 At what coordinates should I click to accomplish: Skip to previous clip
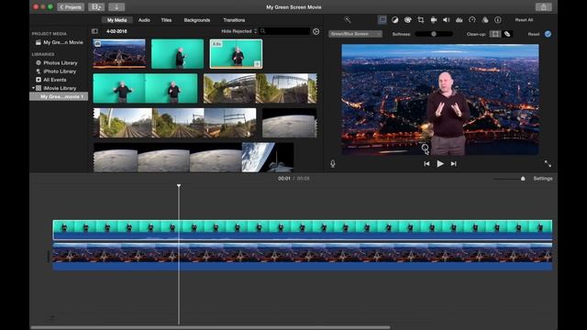pyautogui.click(x=426, y=163)
